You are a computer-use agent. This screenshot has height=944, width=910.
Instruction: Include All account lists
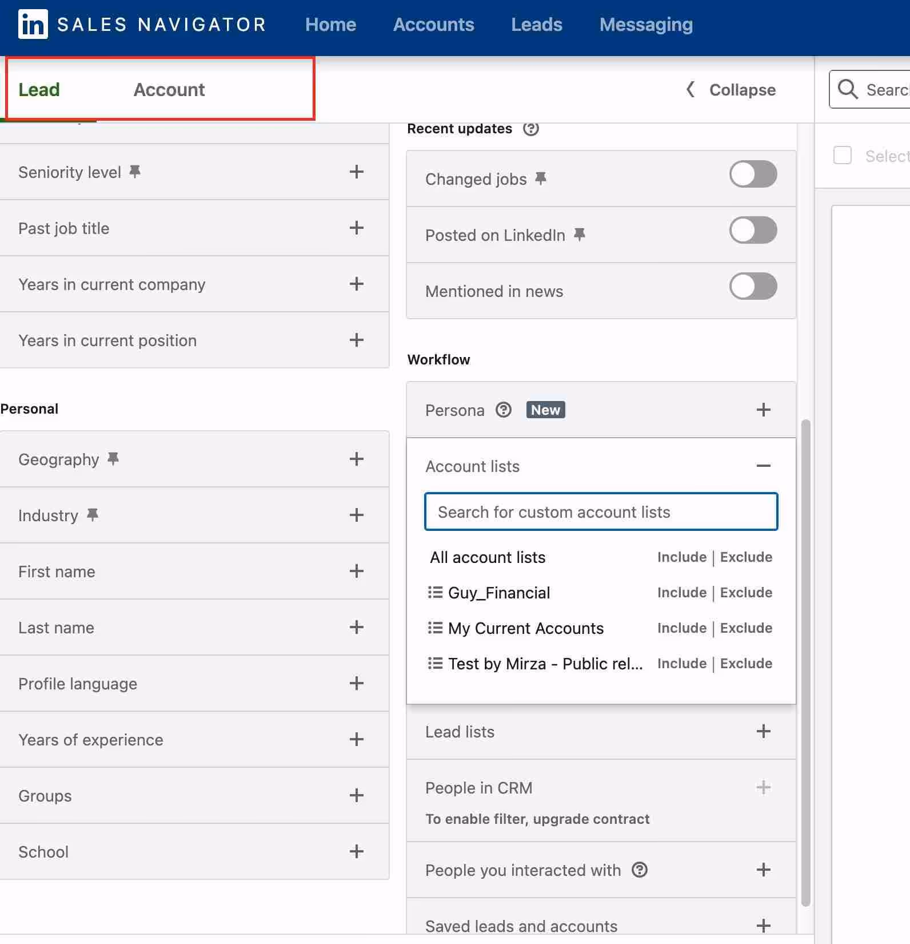pyautogui.click(x=682, y=557)
